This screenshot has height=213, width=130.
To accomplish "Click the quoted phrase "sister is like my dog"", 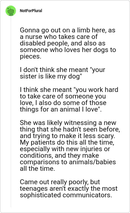I will coord(51,76).
